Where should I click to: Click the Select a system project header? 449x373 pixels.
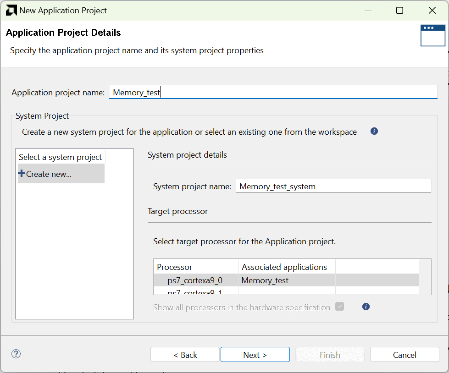61,157
